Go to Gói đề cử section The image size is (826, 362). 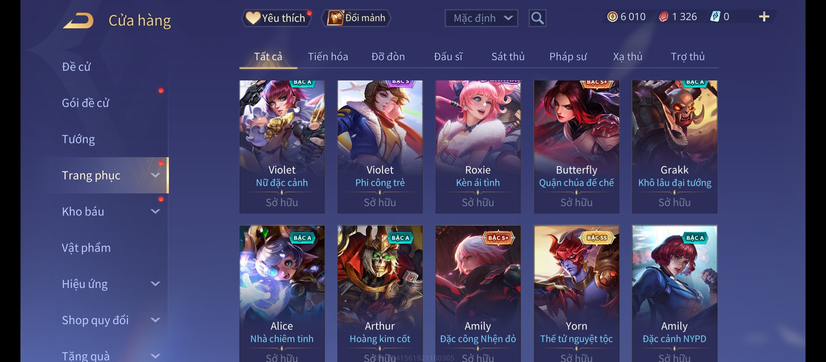click(x=86, y=103)
